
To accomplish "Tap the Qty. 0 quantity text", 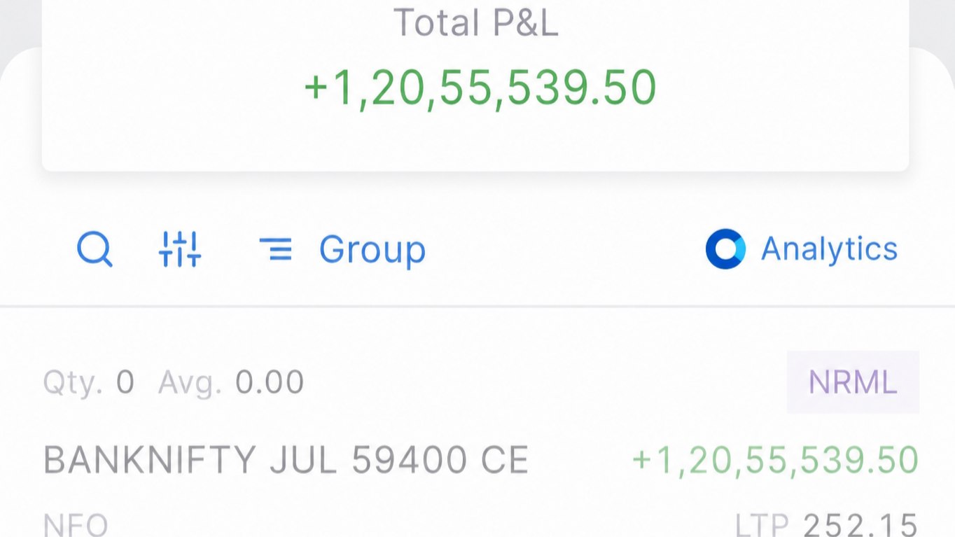I will 89,383.
